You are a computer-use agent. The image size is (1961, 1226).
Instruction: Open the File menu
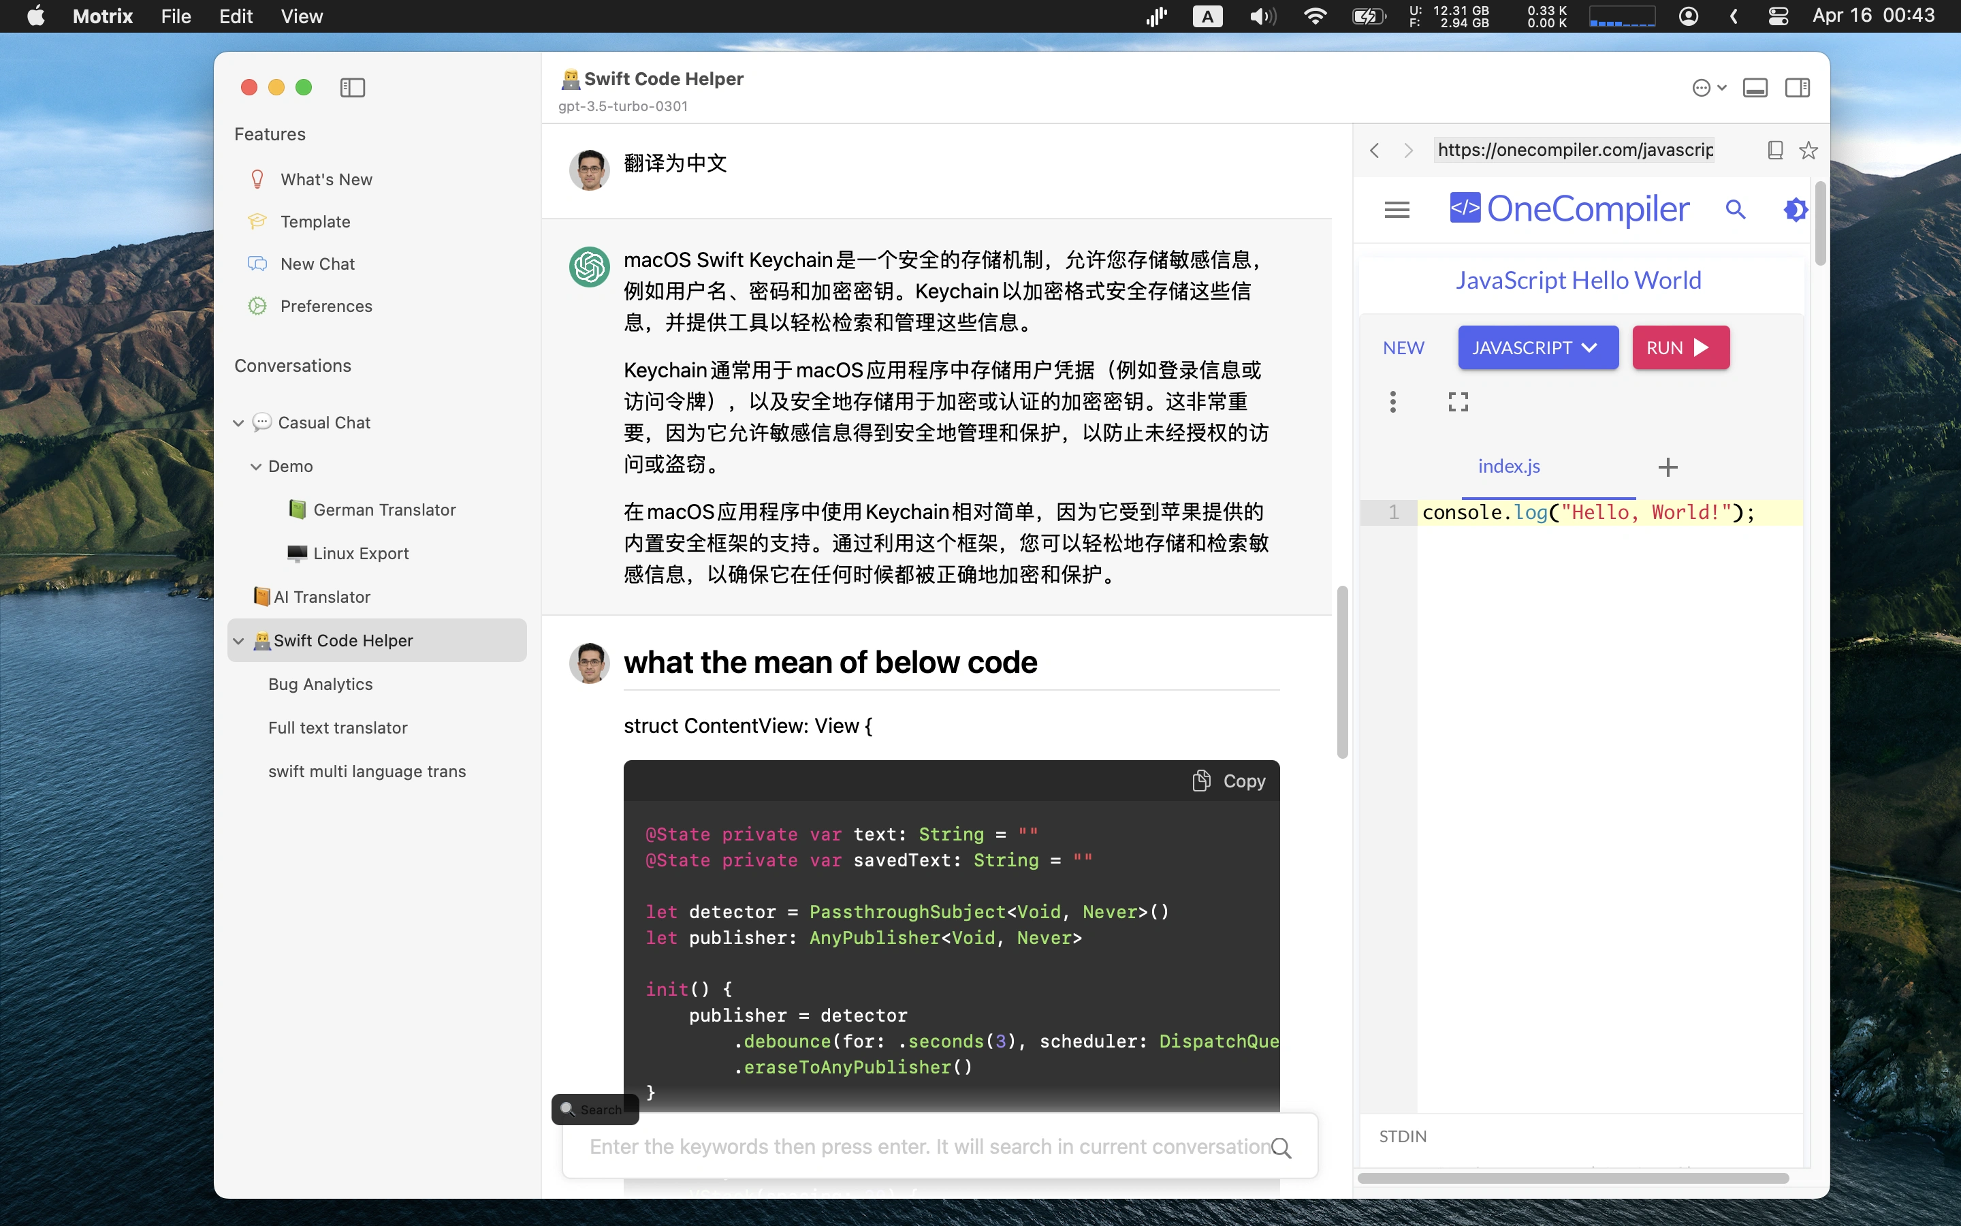(x=175, y=16)
